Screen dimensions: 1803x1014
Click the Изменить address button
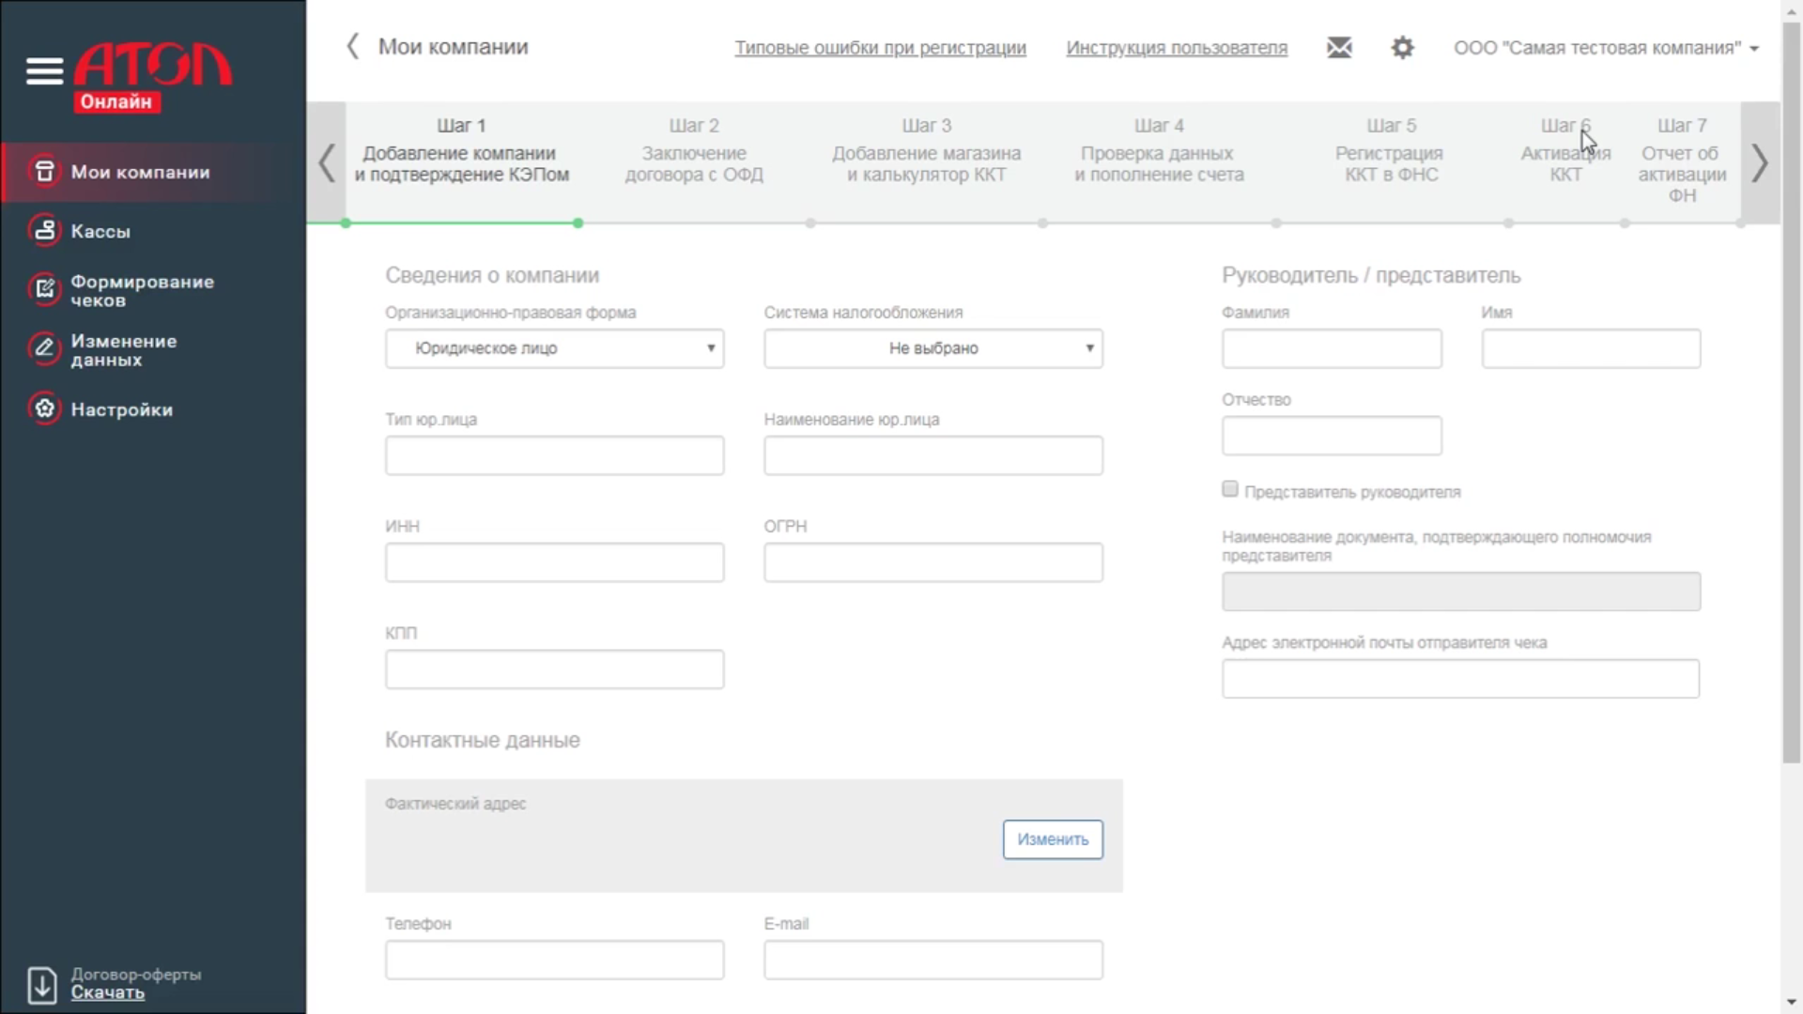click(1052, 839)
